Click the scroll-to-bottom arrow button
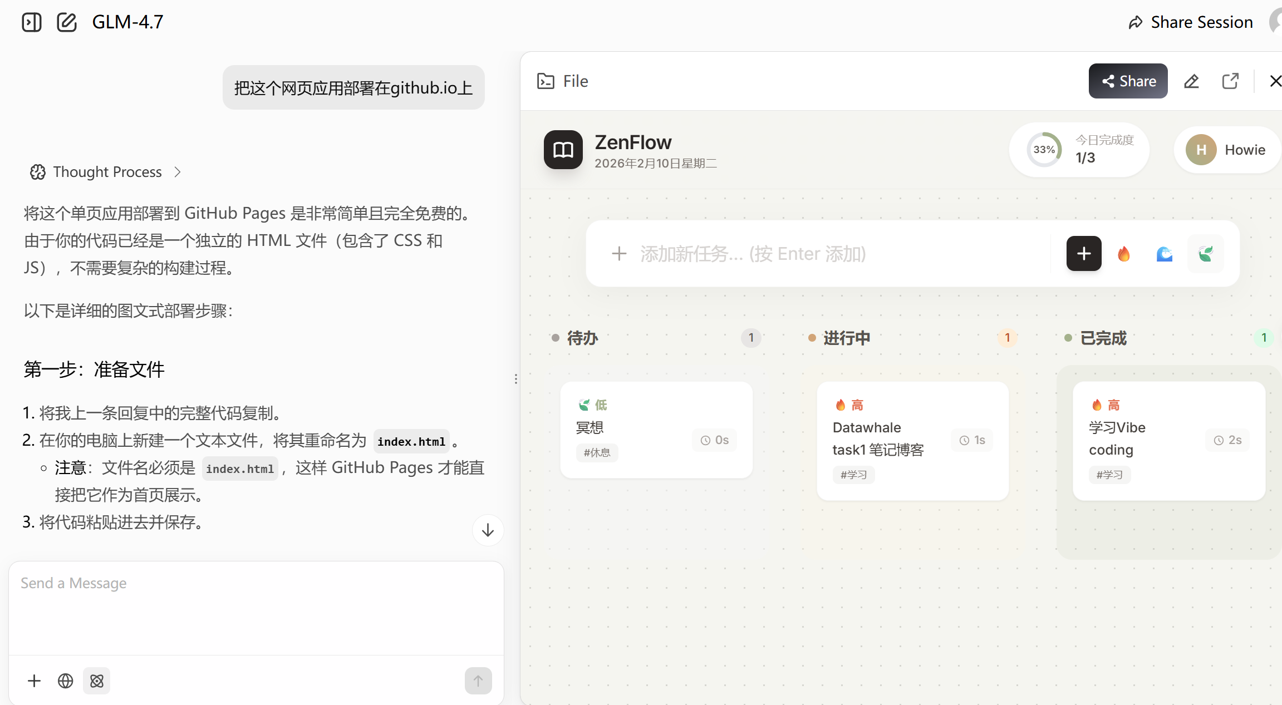This screenshot has width=1282, height=705. pyautogui.click(x=488, y=530)
